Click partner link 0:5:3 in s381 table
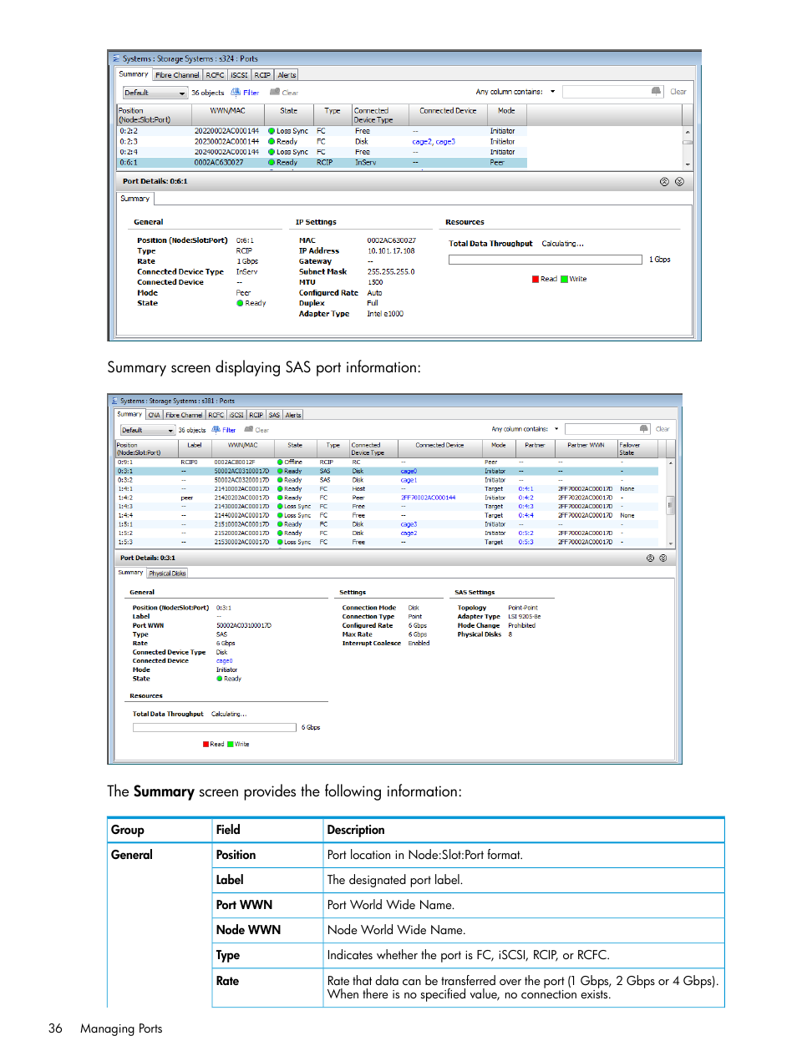Screen dimensions: 797x1061 pyautogui.click(x=525, y=543)
